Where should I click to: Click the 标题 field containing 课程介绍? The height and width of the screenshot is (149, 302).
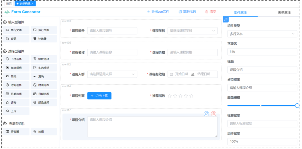tap(262, 70)
